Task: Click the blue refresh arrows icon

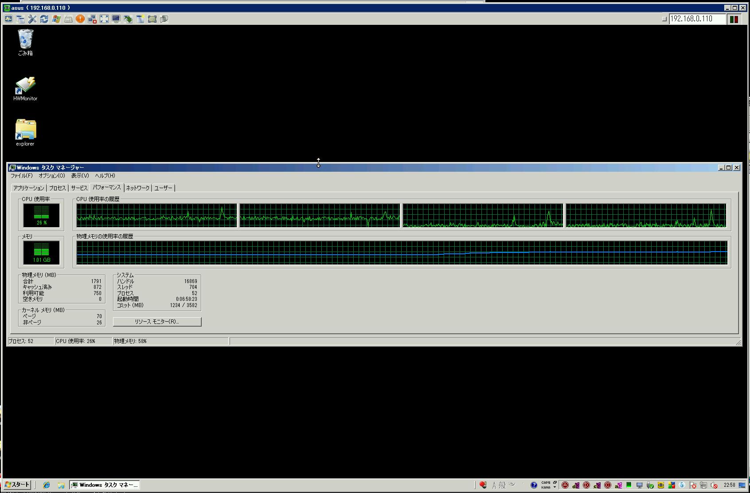Action: pyautogui.click(x=44, y=19)
